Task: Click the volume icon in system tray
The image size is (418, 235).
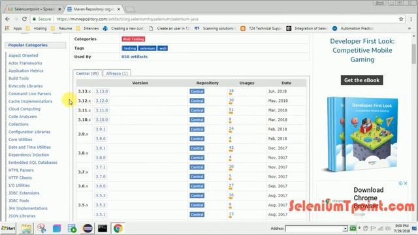Action: (x=388, y=228)
